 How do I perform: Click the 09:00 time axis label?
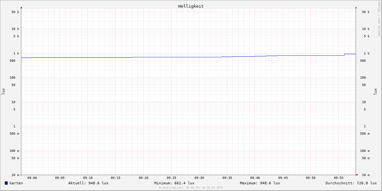(32, 178)
